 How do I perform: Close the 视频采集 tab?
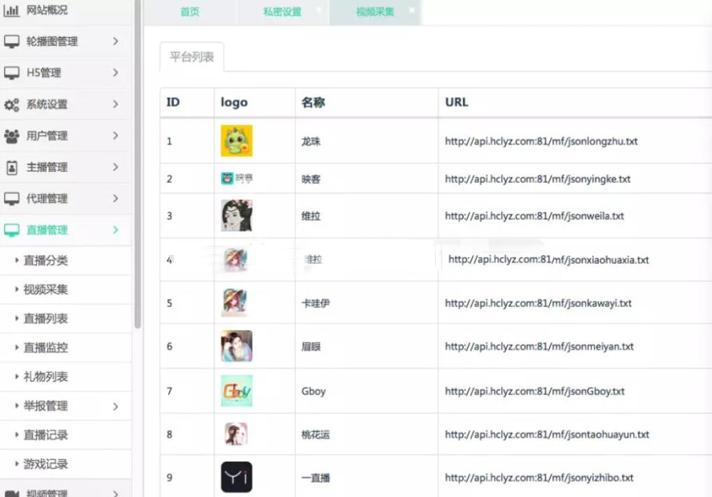[412, 10]
